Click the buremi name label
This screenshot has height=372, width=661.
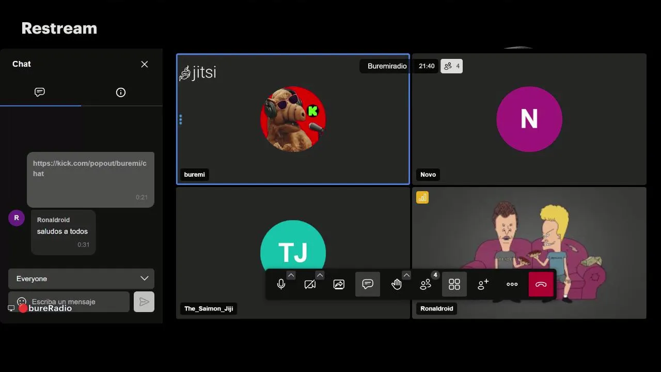(x=195, y=175)
